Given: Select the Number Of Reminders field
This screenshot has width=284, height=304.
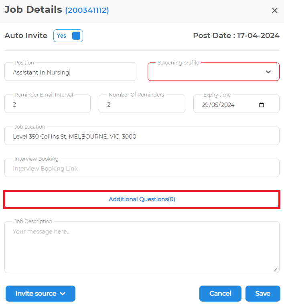Looking at the screenshot, I should [x=142, y=104].
